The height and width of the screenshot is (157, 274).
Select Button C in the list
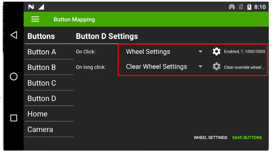pyautogui.click(x=49, y=83)
